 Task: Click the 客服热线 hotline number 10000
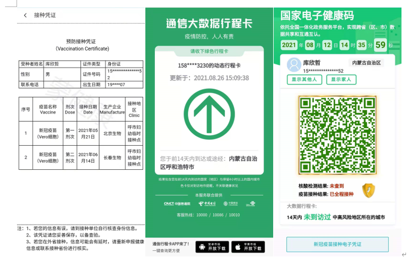(x=201, y=215)
